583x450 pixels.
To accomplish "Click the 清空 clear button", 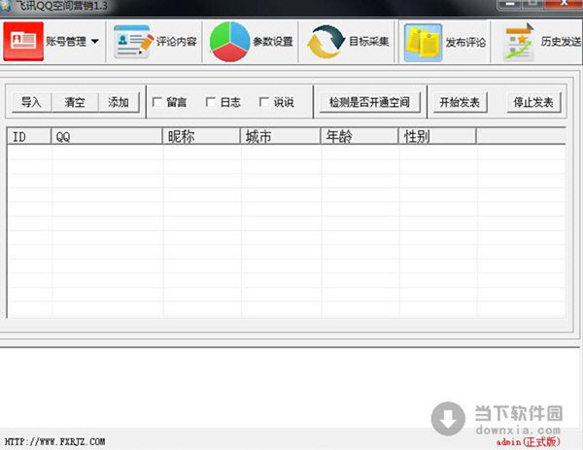I will coord(75,102).
